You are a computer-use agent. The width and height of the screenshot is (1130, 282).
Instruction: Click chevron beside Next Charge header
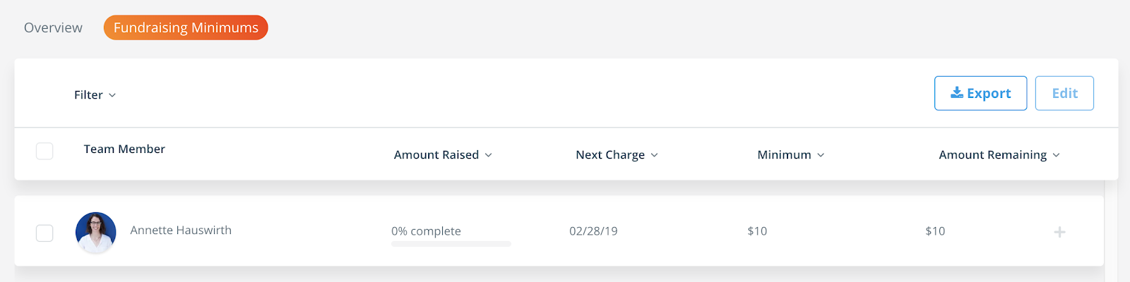[x=654, y=155]
